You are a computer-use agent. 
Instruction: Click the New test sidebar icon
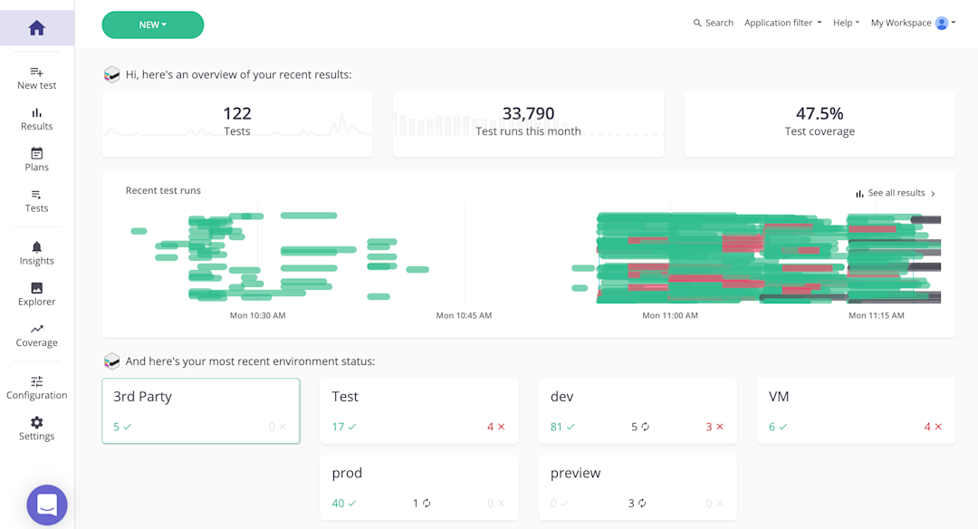(x=37, y=72)
